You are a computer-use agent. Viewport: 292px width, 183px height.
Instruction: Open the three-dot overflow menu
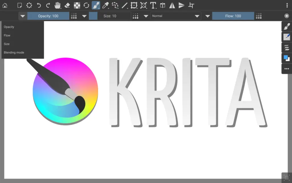click(287, 5)
